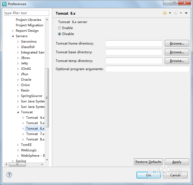
Task: Expand the JOnAS server node
Action: pos(18,69)
